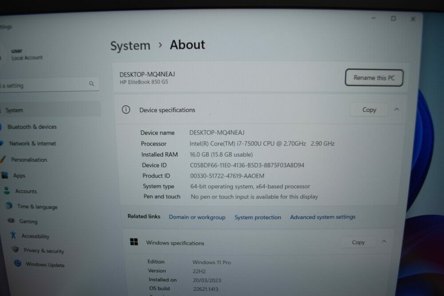This screenshot has width=444, height=296.
Task: Select Apps in the sidebar
Action: pos(19,175)
